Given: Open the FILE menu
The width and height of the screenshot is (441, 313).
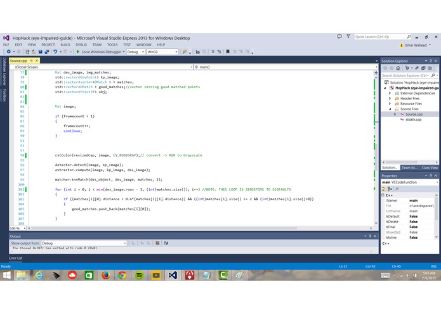Looking at the screenshot, I should tap(6, 44).
